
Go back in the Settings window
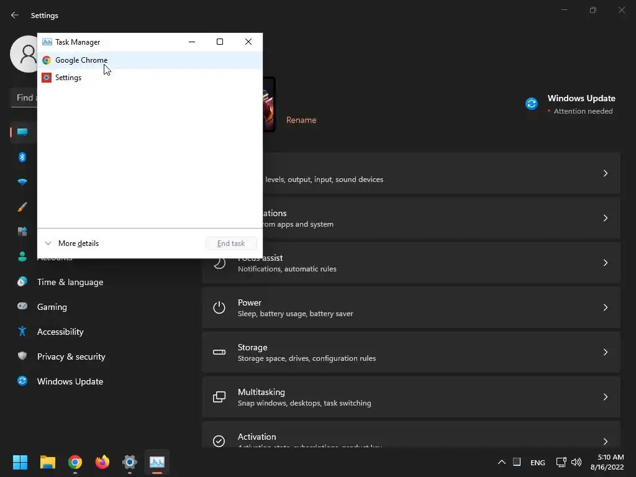tap(15, 15)
